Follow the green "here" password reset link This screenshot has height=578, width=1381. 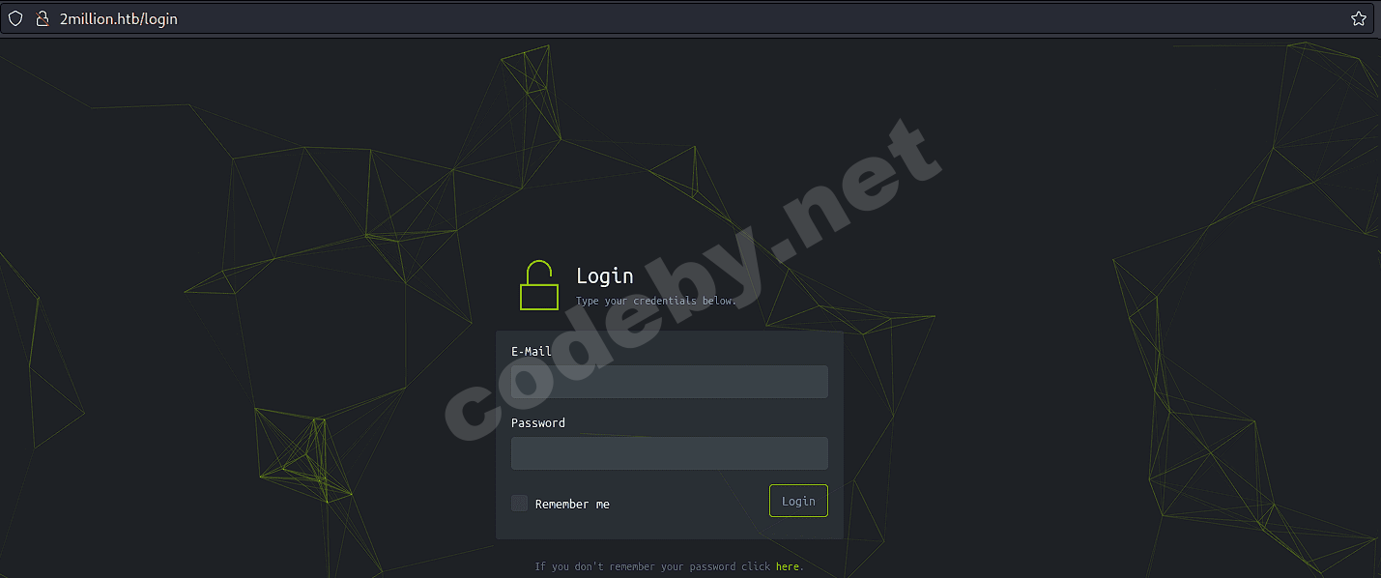(x=788, y=566)
